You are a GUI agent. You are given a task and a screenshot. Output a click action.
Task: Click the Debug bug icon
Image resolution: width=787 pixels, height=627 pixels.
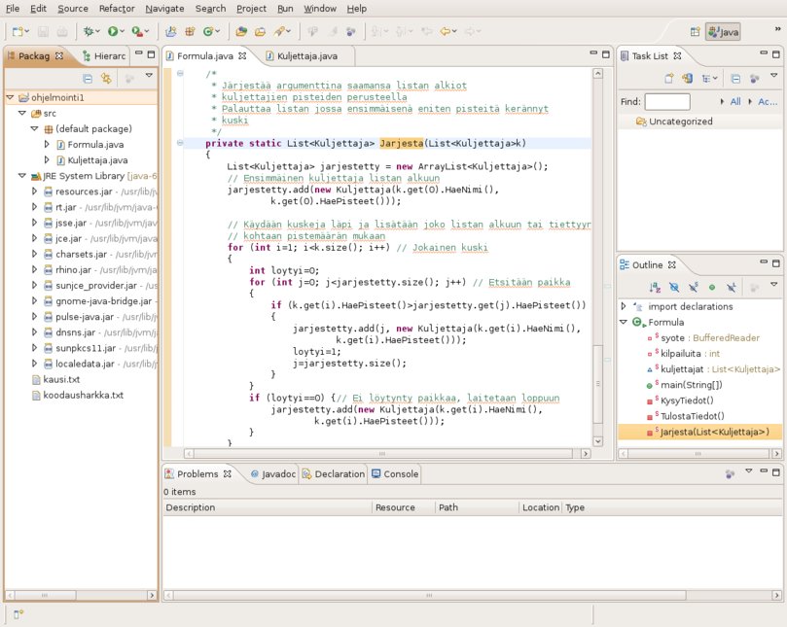pos(89,32)
